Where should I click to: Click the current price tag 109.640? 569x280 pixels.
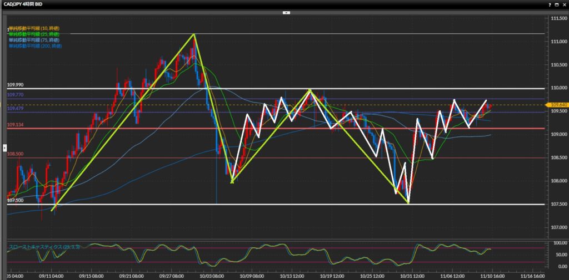coord(557,105)
